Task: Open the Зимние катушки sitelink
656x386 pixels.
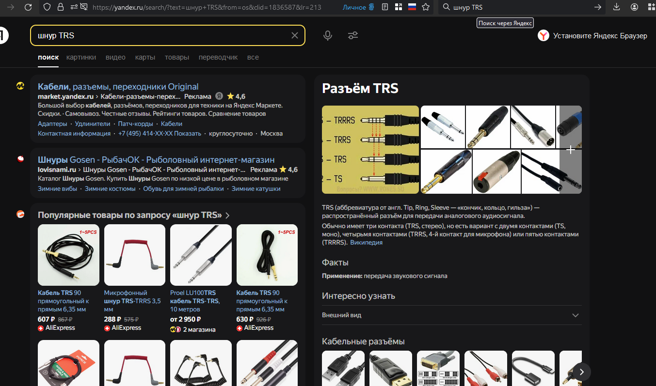Action: pyautogui.click(x=256, y=189)
